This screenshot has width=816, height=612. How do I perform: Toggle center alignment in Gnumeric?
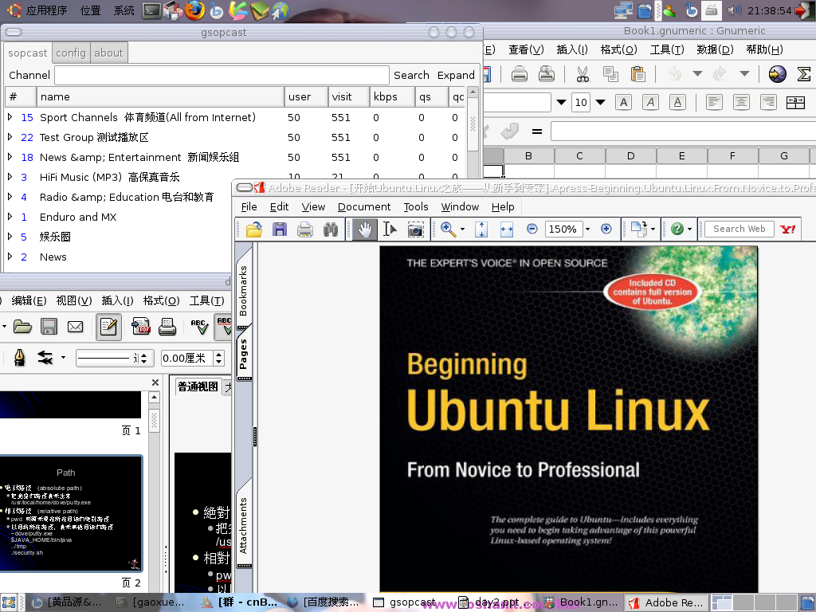(x=741, y=102)
